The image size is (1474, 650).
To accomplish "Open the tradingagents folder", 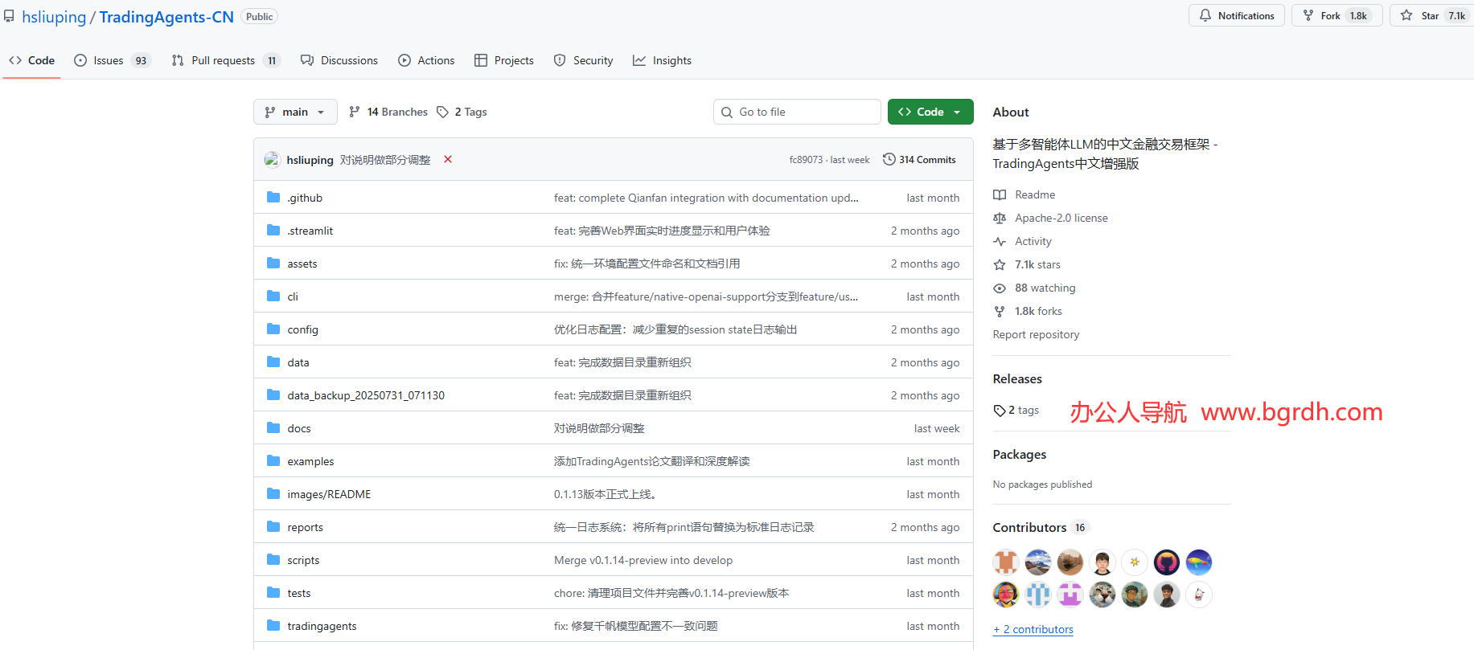I will (x=322, y=626).
